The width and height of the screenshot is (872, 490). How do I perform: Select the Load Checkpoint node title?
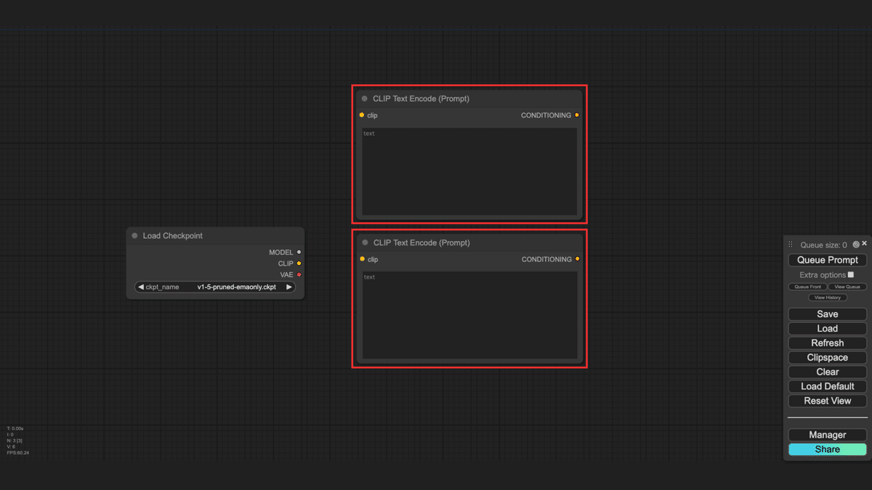pyautogui.click(x=173, y=236)
